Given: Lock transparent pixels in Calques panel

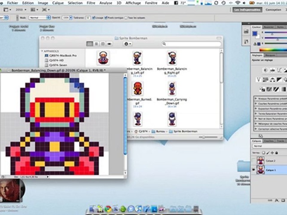Looking at the screenshot, I should click(x=263, y=153).
